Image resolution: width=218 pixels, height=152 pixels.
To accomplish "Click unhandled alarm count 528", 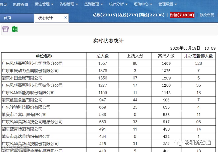I will click(x=198, y=63).
